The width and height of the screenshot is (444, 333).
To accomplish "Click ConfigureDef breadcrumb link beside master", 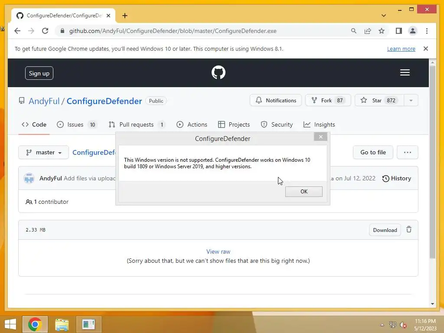I will pos(94,152).
